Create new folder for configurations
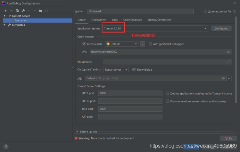This screenshot has width=240, height=152. pos(41,11)
